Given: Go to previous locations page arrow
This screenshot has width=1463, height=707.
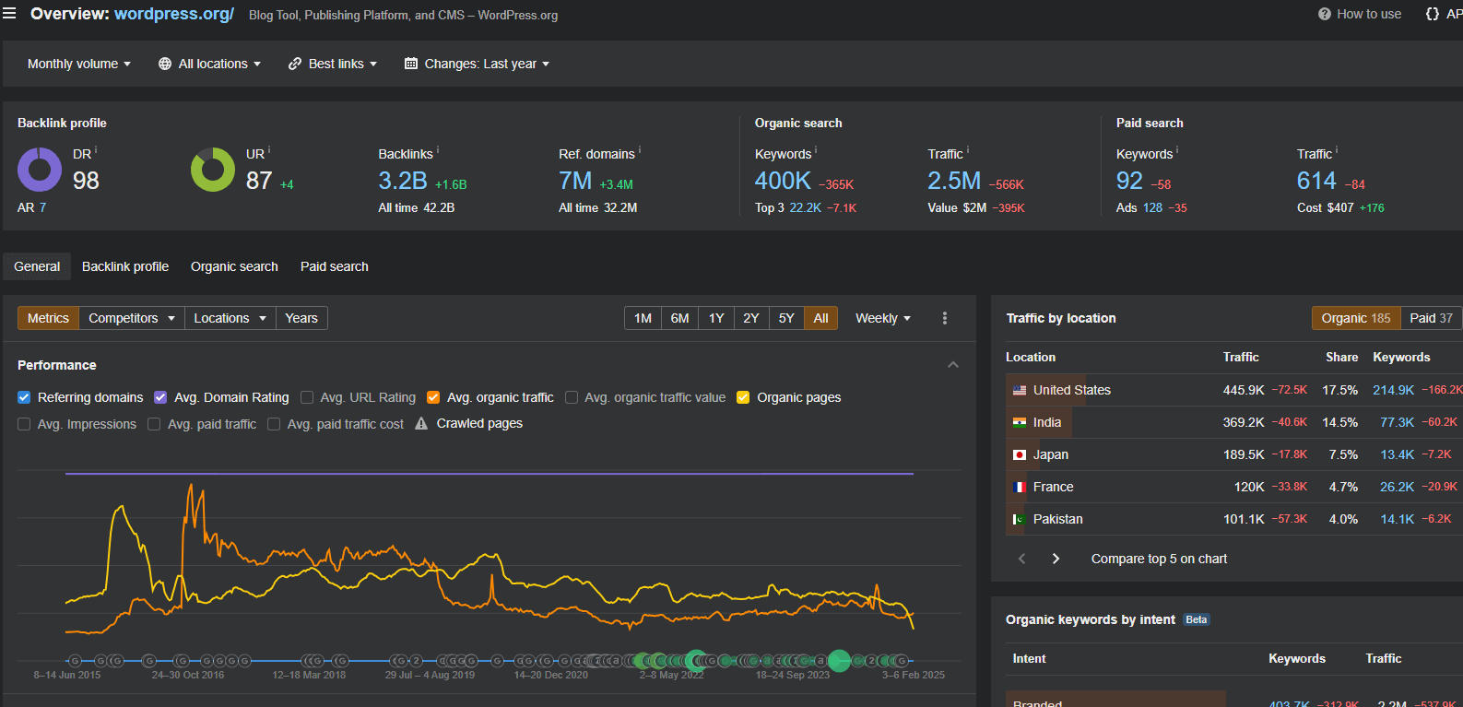Looking at the screenshot, I should (1021, 559).
